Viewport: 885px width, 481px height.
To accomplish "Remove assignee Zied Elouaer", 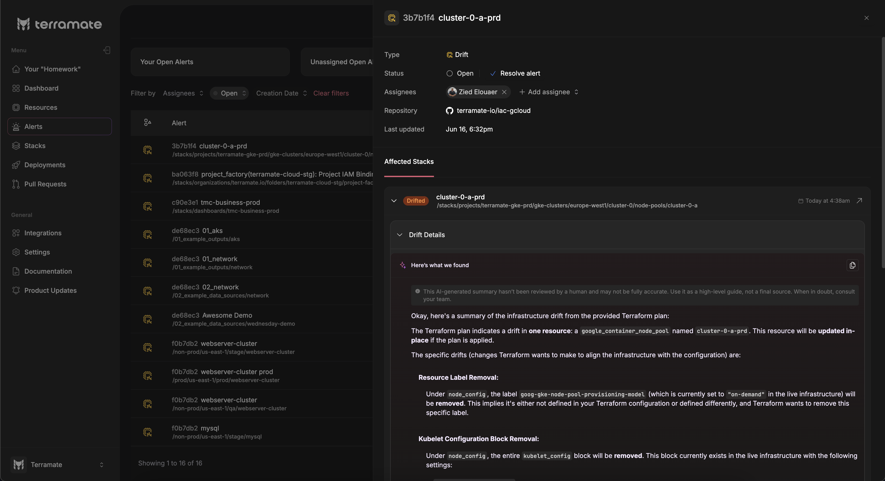I will [504, 92].
